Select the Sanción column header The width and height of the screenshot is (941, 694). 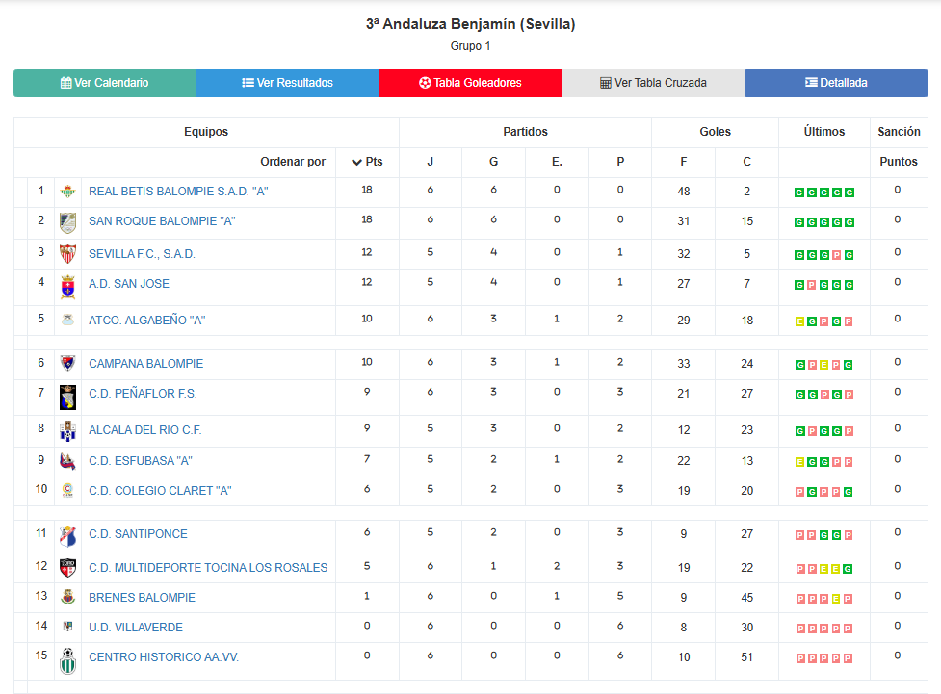click(899, 132)
